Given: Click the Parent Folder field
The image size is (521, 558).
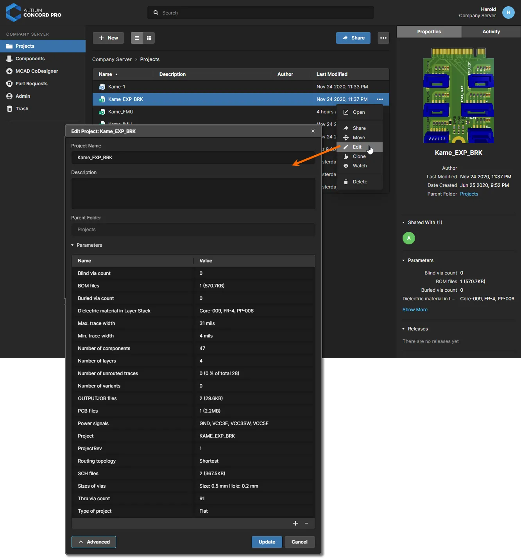Looking at the screenshot, I should pos(193,230).
